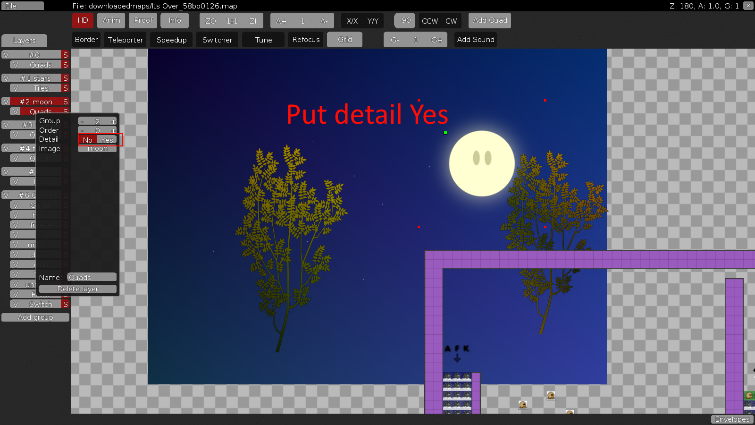This screenshot has width=755, height=425.
Task: Open the Speedup tool
Action: tap(171, 40)
